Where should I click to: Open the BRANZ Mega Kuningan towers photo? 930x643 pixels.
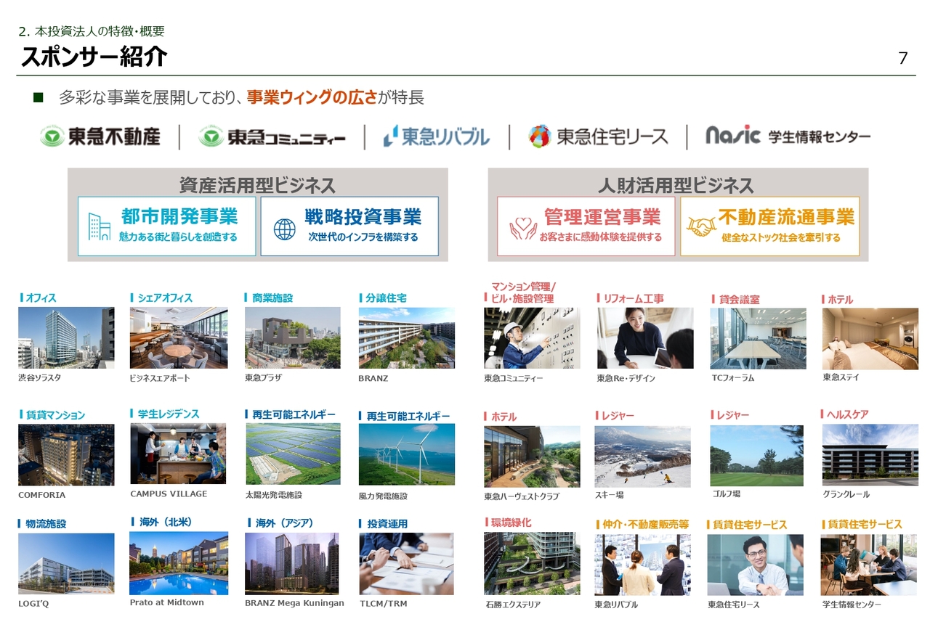click(292, 564)
